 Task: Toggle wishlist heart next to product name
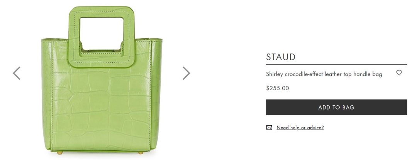click(399, 73)
